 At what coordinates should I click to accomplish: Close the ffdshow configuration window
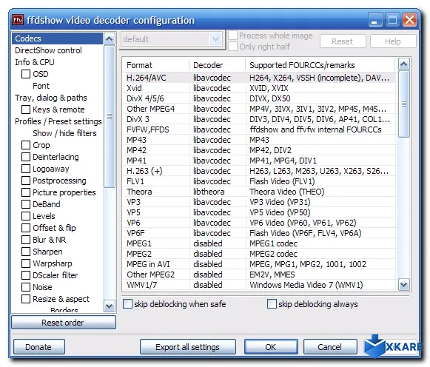[x=409, y=20]
